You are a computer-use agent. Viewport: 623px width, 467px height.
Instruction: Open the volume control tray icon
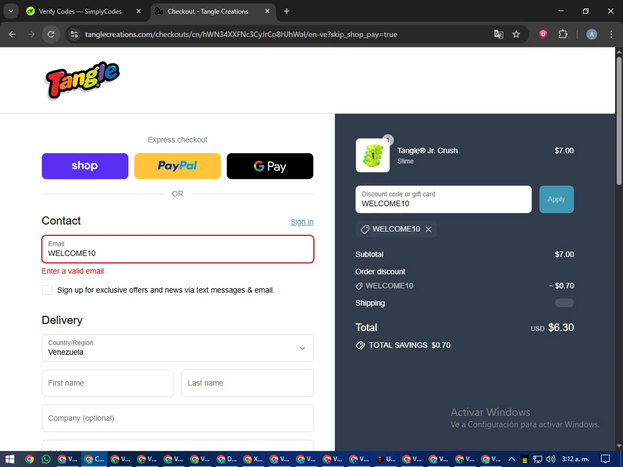click(551, 459)
